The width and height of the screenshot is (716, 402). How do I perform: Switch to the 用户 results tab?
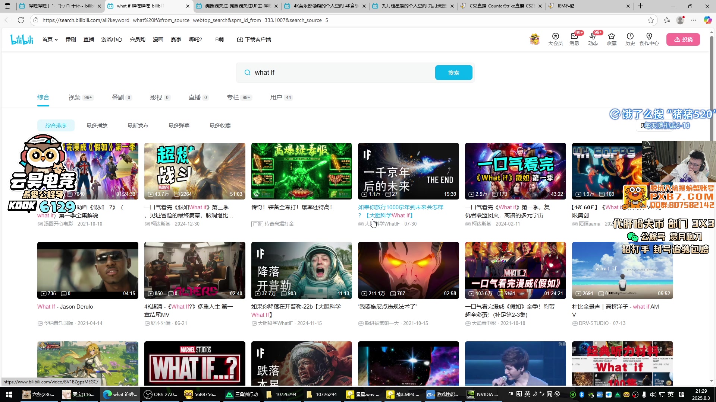(x=281, y=98)
